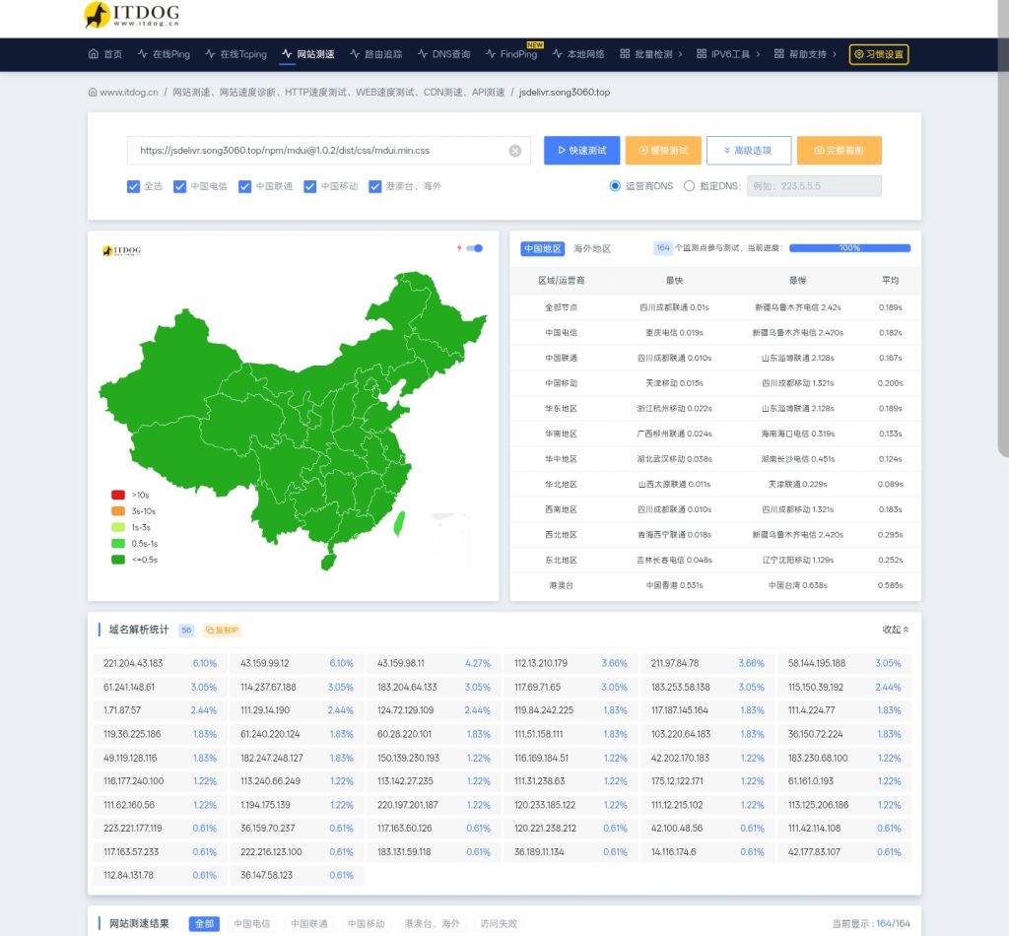The image size is (1009, 936).
Task: Toggle the 中国电信 checkbox
Action: [x=179, y=186]
